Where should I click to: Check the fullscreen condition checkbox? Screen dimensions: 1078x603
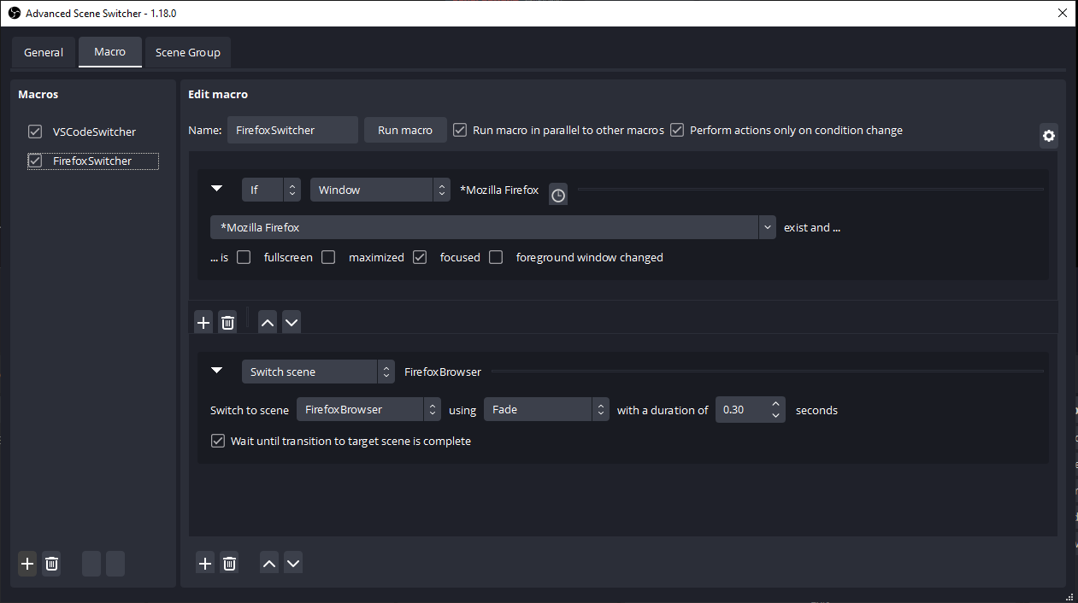click(244, 256)
